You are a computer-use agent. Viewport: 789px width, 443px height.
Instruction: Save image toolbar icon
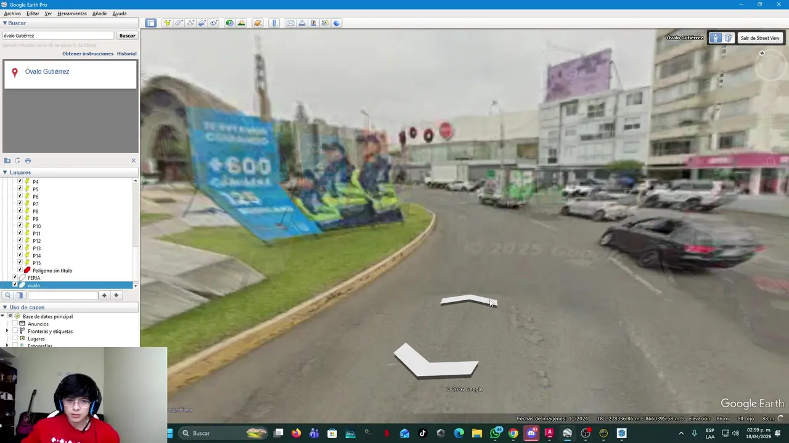(x=313, y=23)
